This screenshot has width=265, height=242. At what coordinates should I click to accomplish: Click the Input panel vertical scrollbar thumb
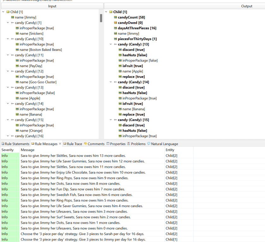point(101,18)
